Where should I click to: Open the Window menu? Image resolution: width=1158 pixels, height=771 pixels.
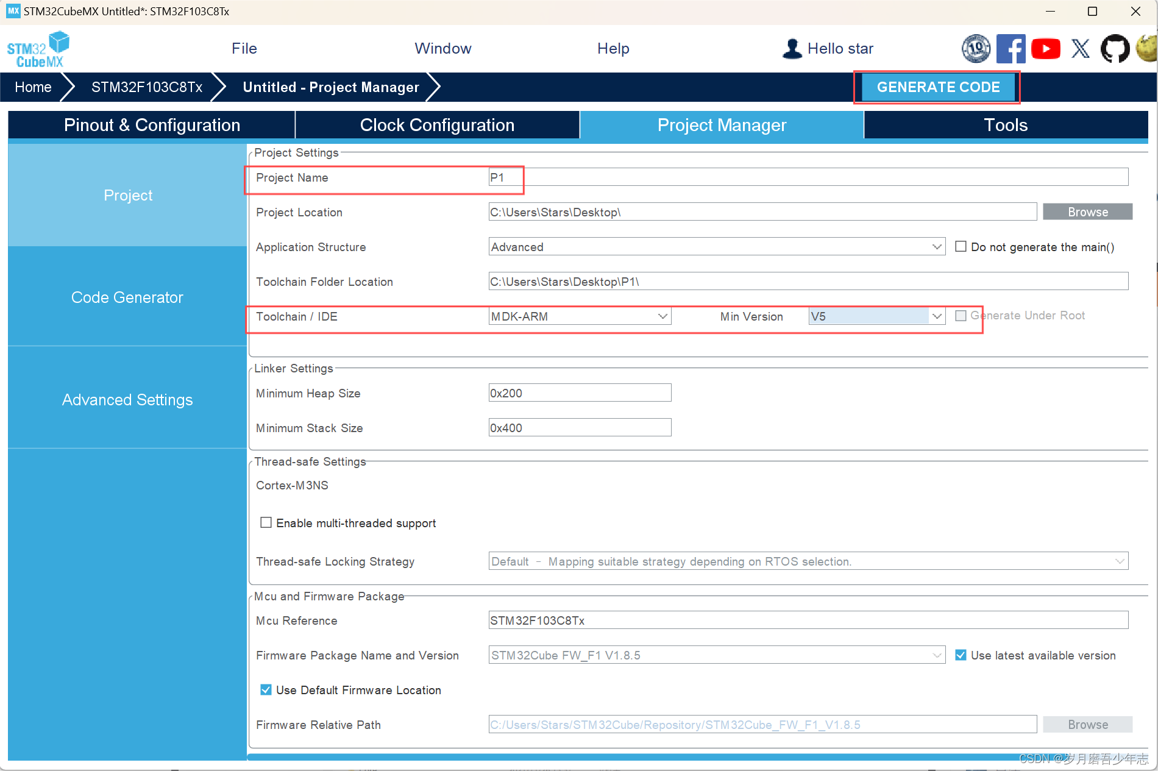[443, 49]
